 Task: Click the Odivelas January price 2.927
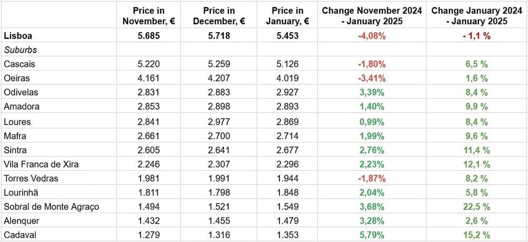coord(287,92)
